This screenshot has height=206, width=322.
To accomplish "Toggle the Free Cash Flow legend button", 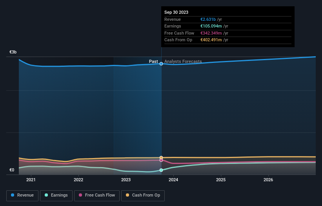I will click(97, 195).
